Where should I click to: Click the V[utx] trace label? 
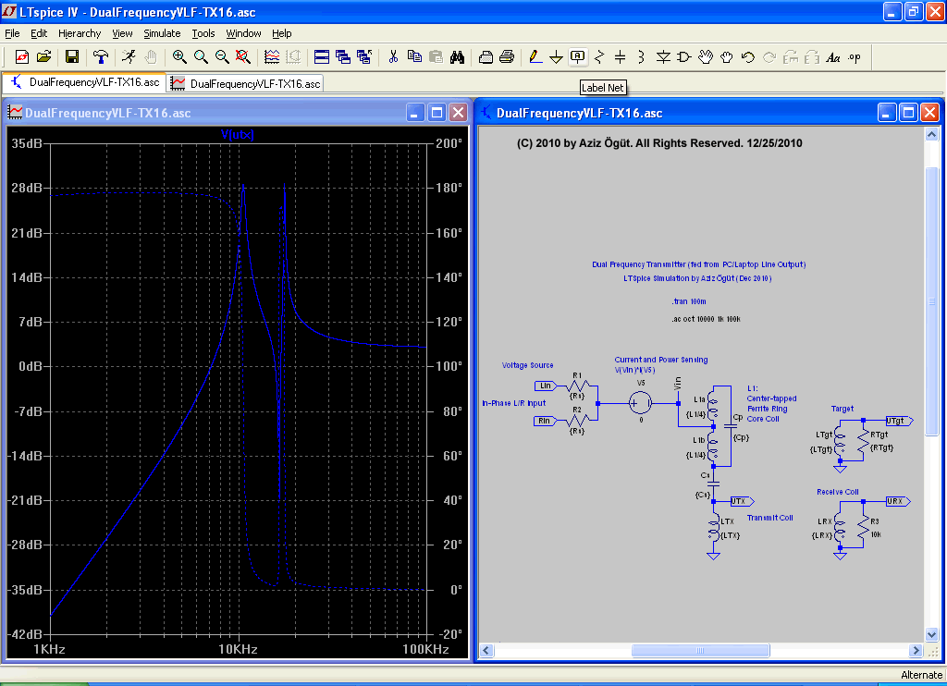pos(237,134)
